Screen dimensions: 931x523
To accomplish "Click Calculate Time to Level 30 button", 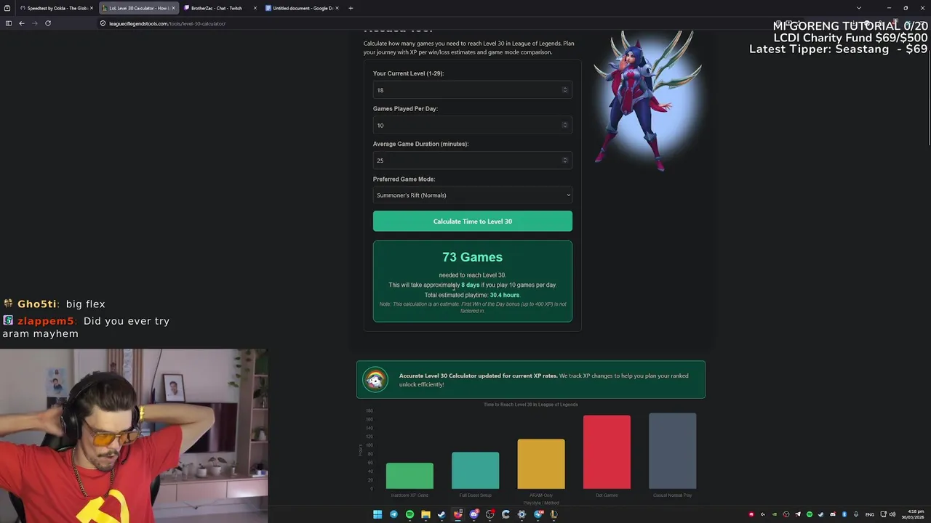I will pyautogui.click(x=473, y=221).
